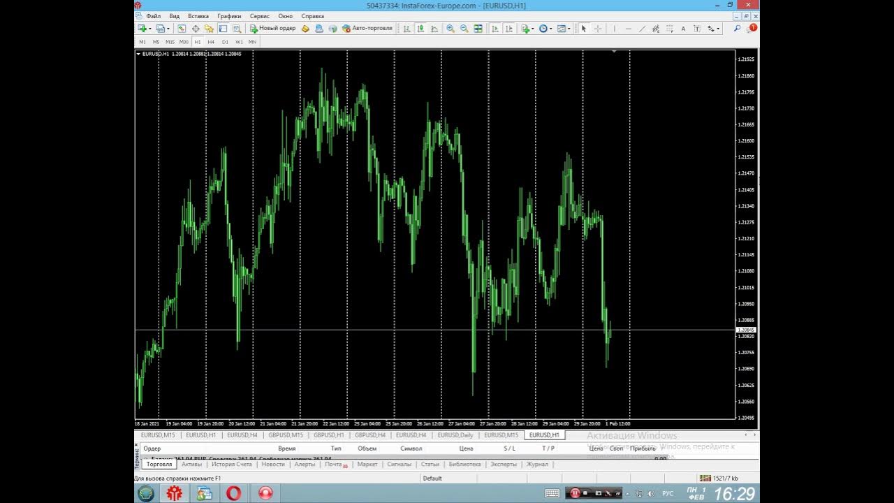Image resolution: width=894 pixels, height=503 pixels.
Task: Switch chart to bar chart
Action: [406, 29]
